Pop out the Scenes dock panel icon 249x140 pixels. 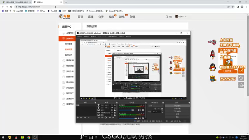(x=95, y=103)
